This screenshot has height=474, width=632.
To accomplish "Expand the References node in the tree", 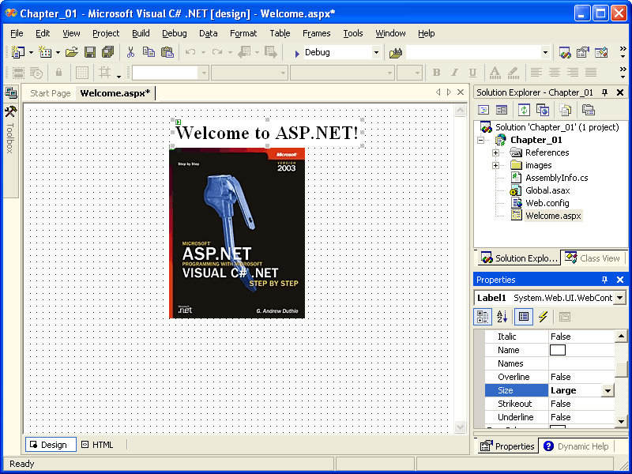I will pyautogui.click(x=495, y=152).
